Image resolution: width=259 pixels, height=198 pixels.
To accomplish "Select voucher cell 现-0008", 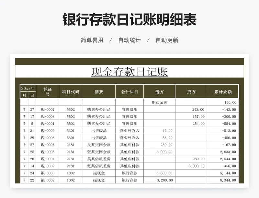I will click(x=48, y=138).
